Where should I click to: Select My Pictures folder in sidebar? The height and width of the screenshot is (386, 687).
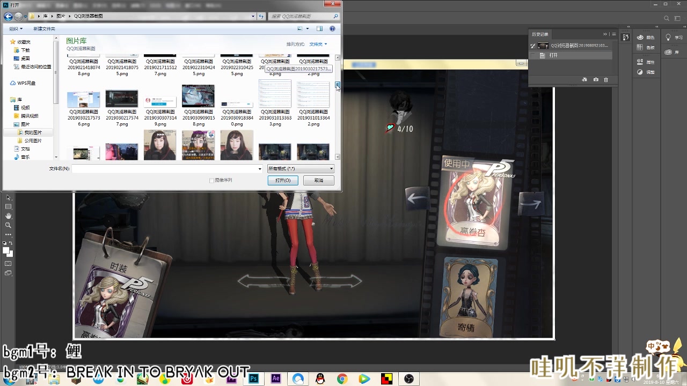30,132
